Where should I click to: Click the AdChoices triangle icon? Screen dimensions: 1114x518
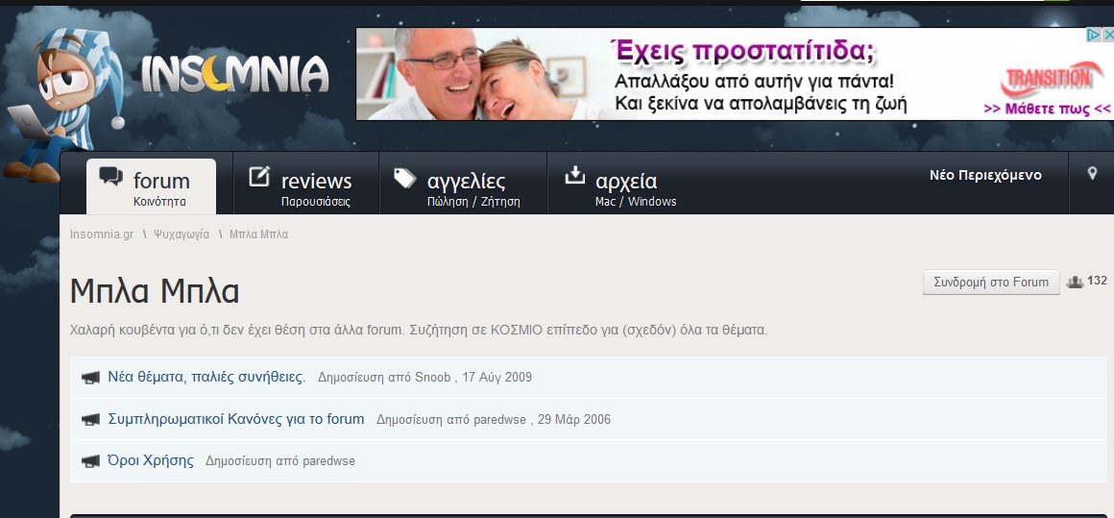(x=1094, y=34)
